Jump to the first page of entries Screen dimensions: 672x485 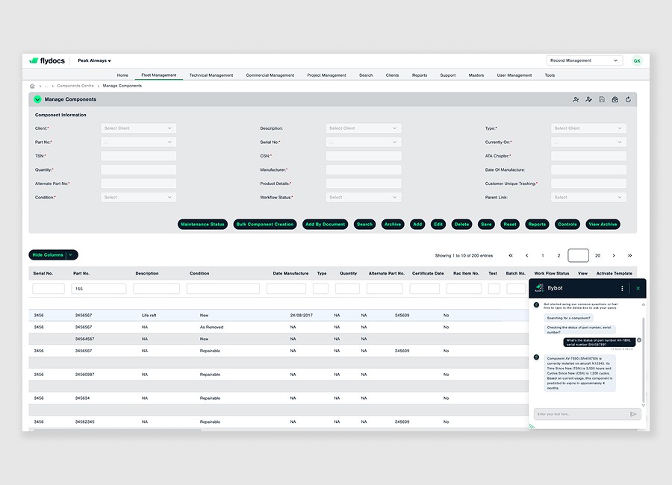coord(511,255)
